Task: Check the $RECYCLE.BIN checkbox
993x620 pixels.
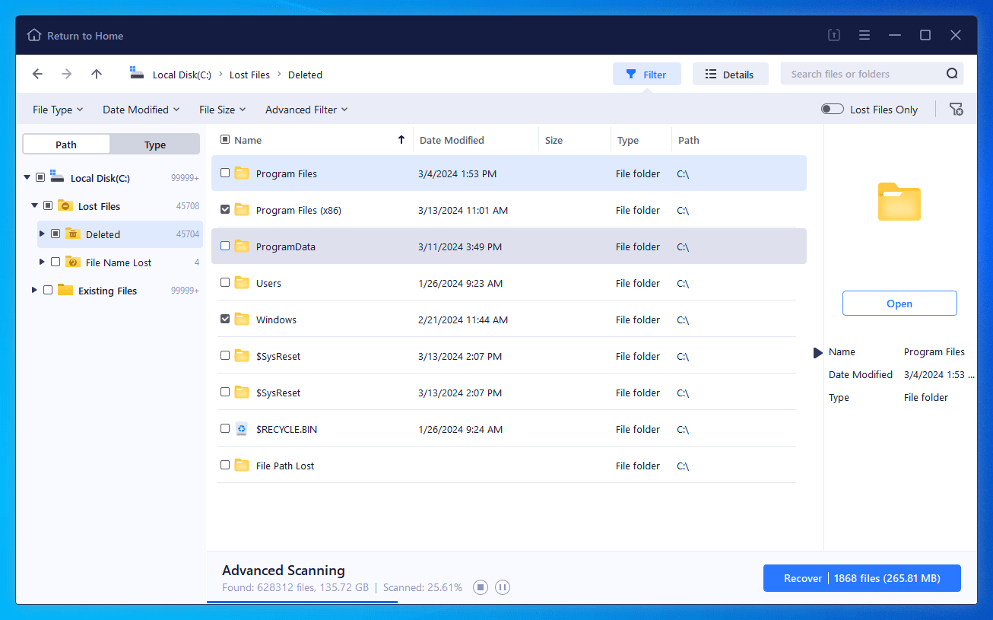Action: [x=225, y=429]
